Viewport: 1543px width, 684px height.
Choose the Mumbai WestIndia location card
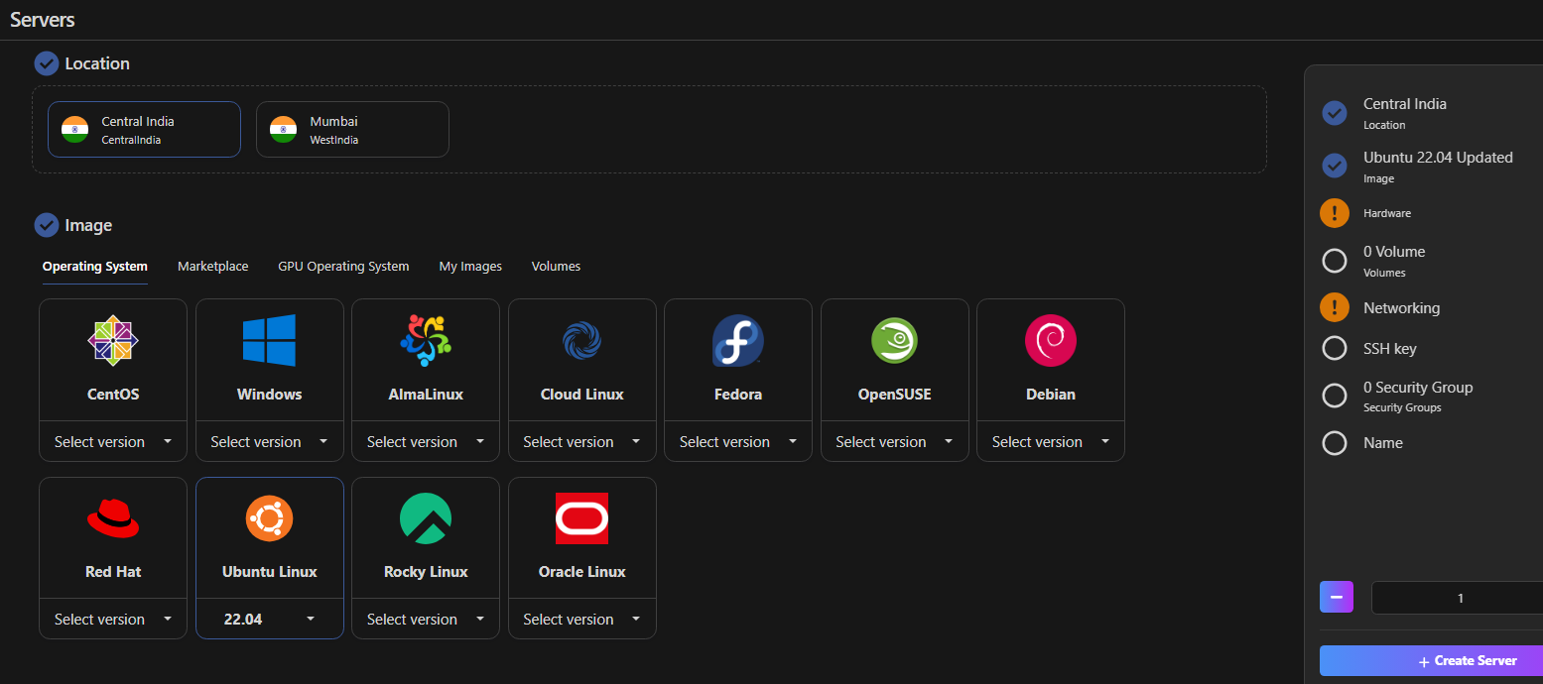(352, 130)
